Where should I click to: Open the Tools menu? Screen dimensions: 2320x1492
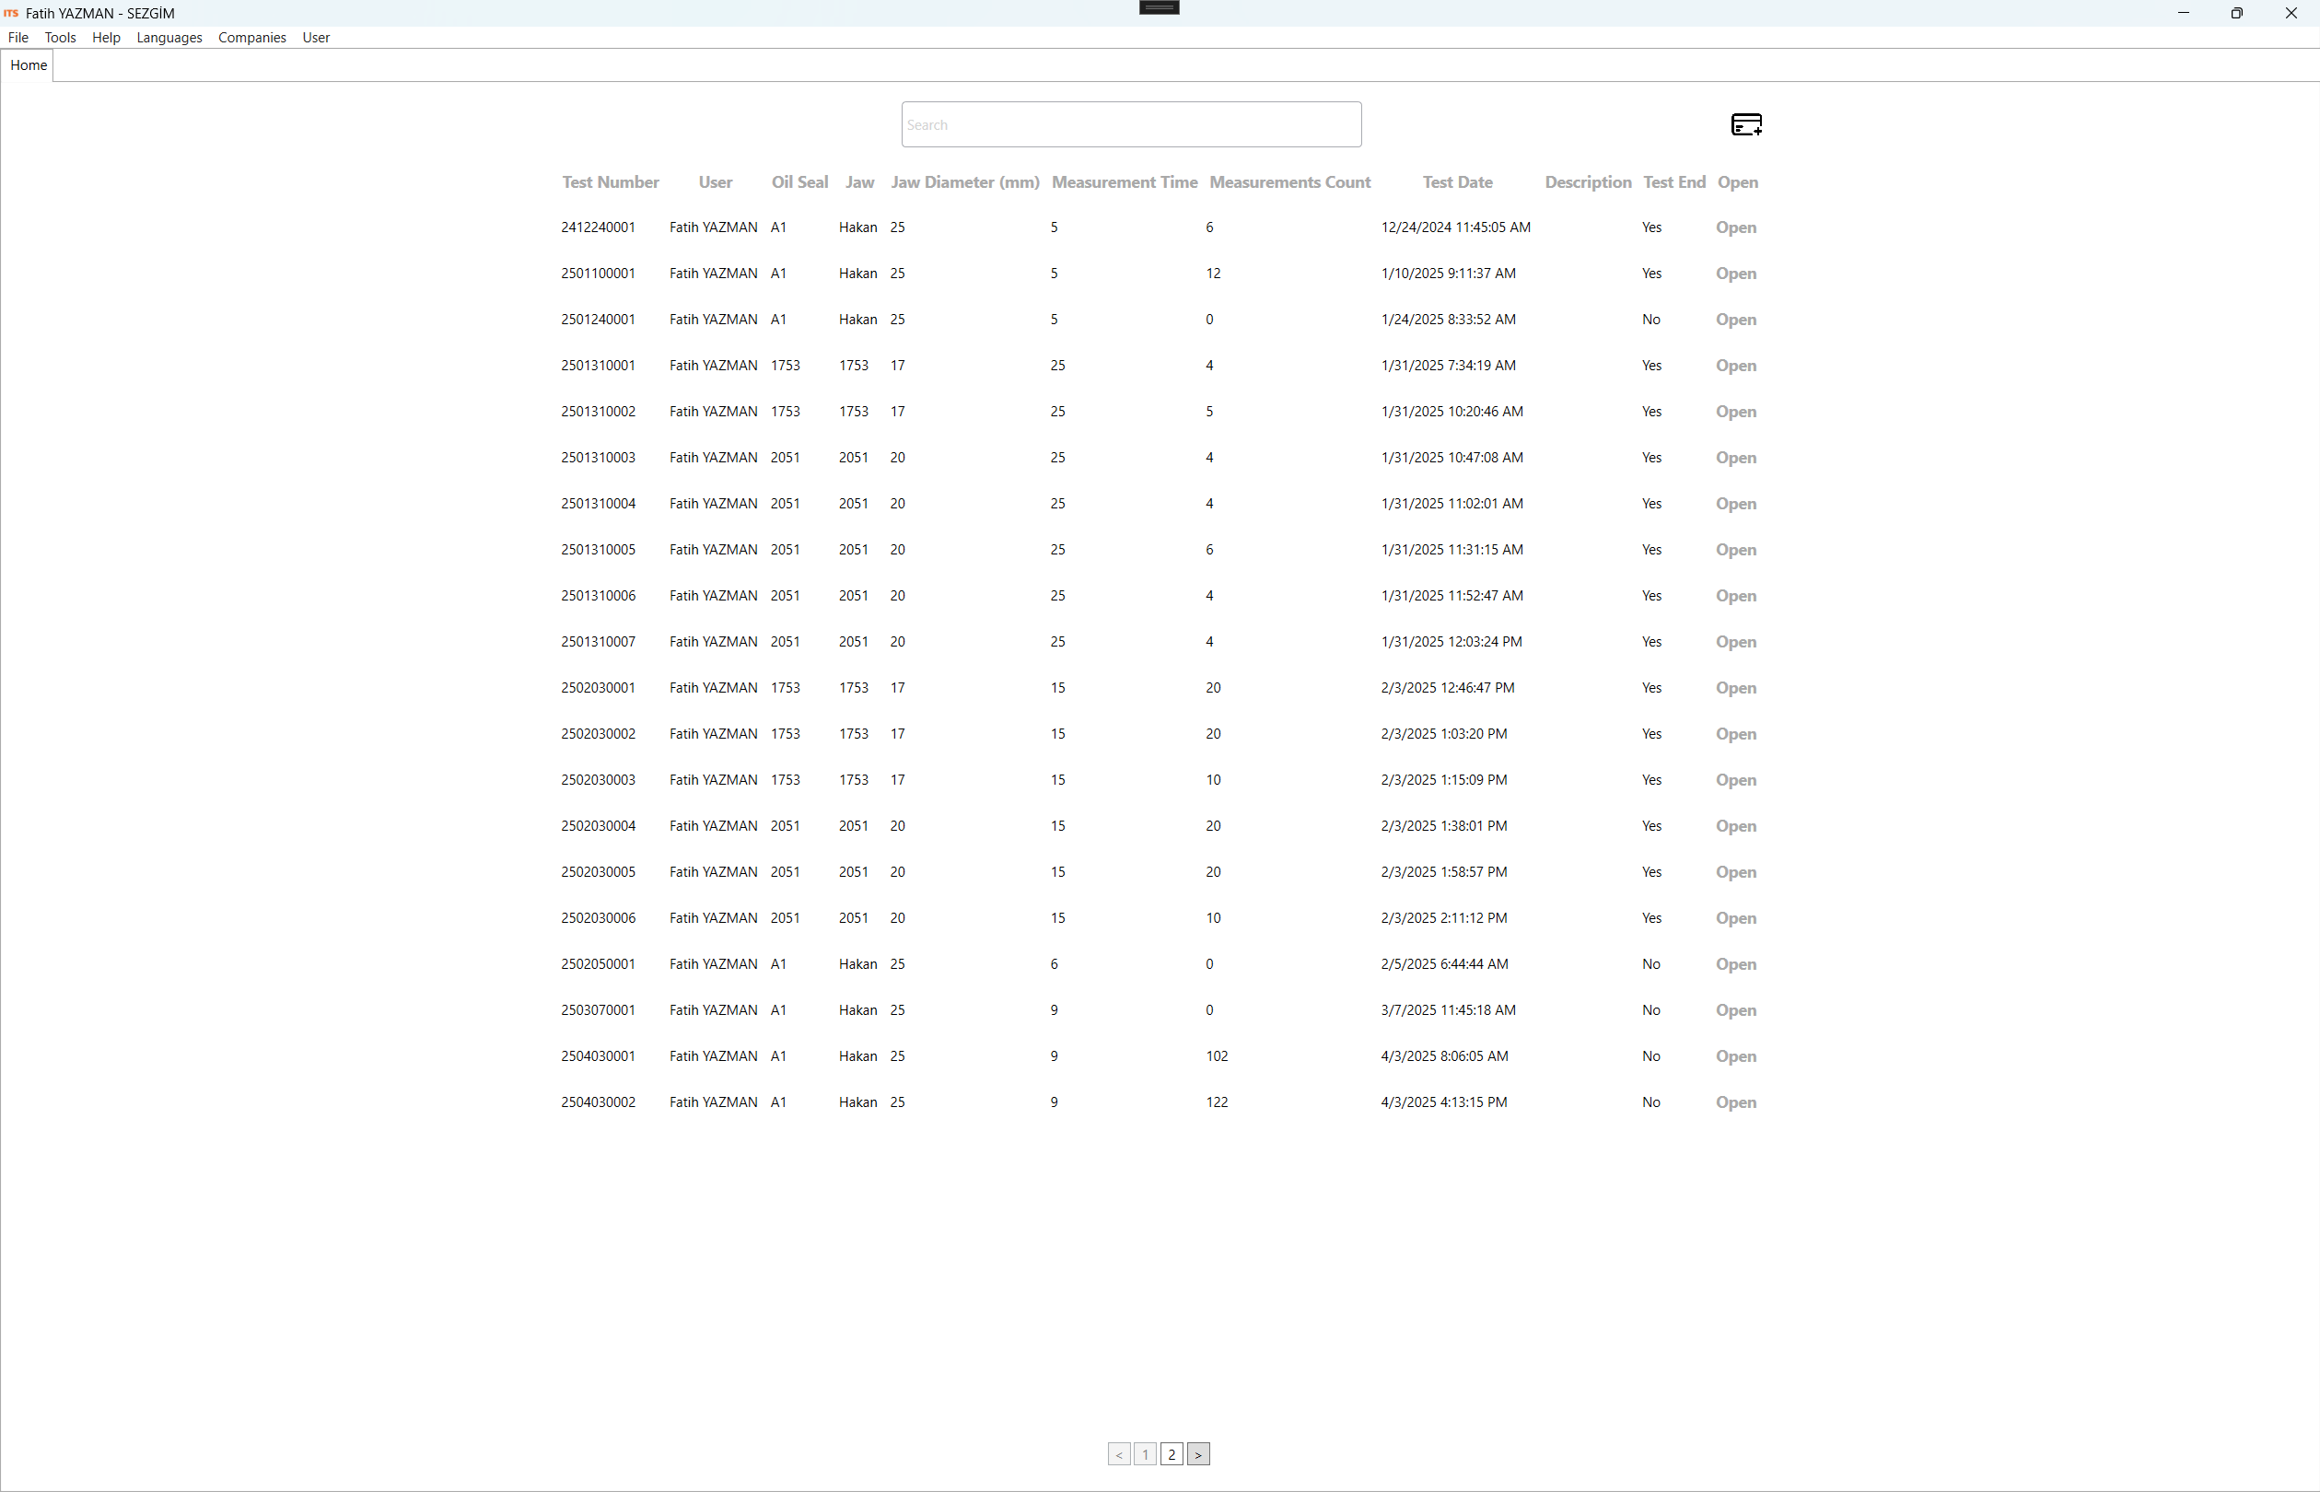(60, 38)
